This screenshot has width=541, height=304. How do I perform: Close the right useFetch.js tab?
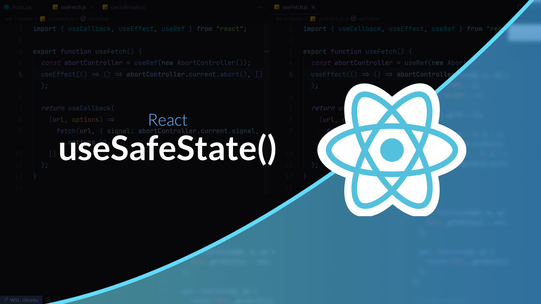pyautogui.click(x=313, y=7)
